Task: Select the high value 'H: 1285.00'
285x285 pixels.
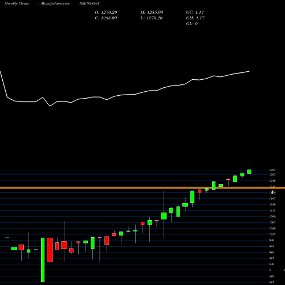Action: tap(152, 13)
